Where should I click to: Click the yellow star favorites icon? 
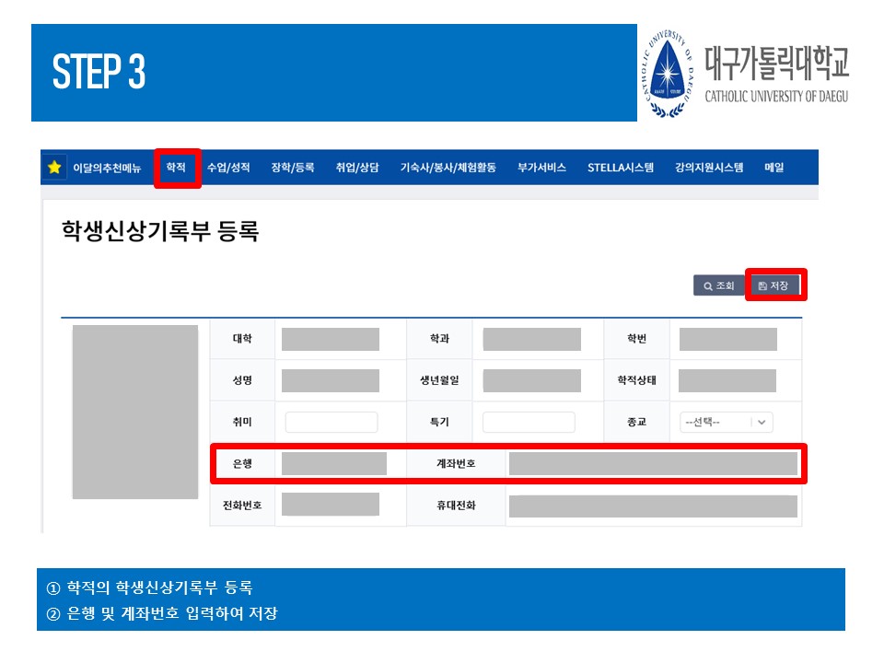[54, 168]
